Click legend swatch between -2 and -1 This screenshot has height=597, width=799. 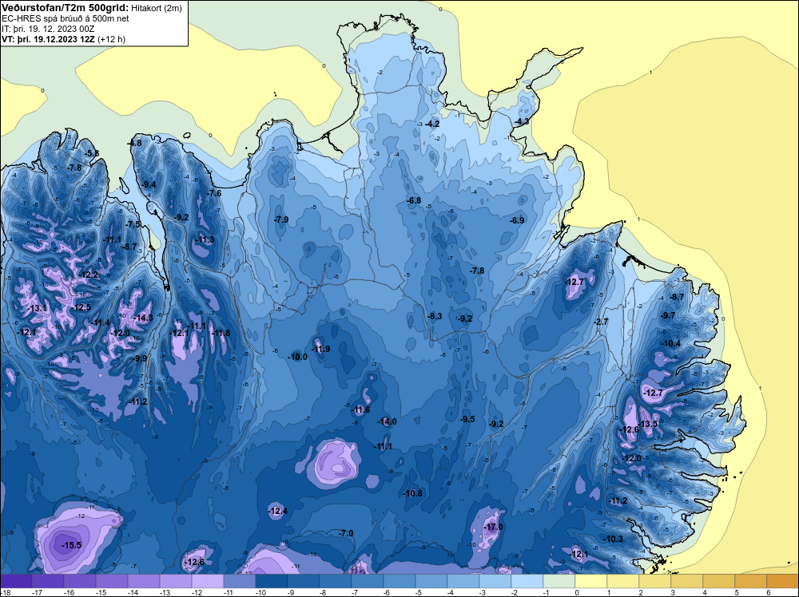527,581
